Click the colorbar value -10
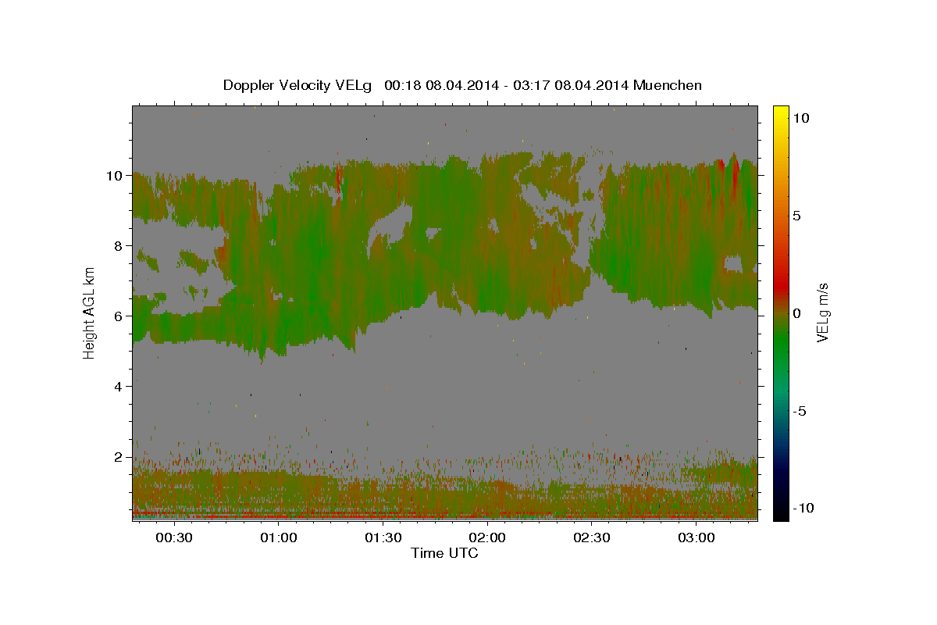 803,508
